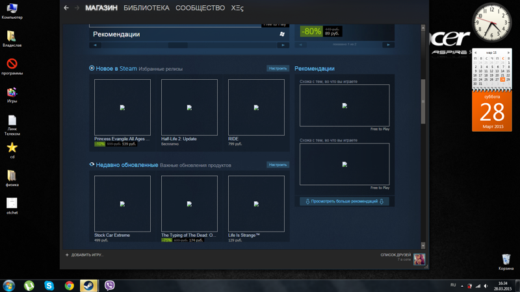
Task: Click the RU language indicator in the tray
Action: (x=453, y=285)
